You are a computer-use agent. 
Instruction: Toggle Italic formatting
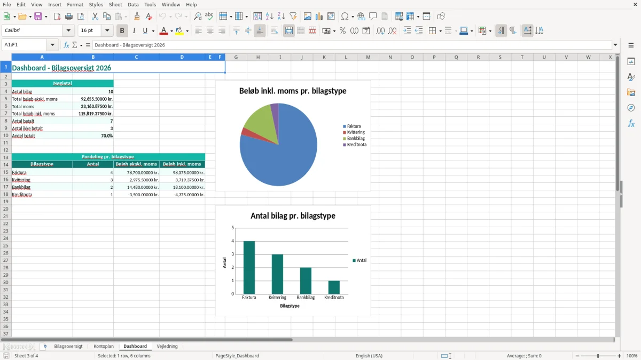134,31
